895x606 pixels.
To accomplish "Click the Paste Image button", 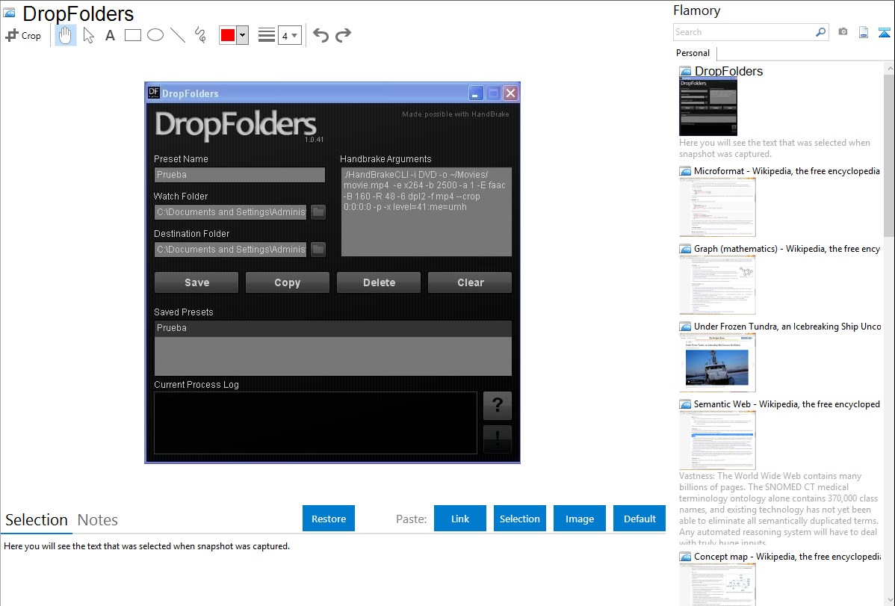I will (579, 519).
